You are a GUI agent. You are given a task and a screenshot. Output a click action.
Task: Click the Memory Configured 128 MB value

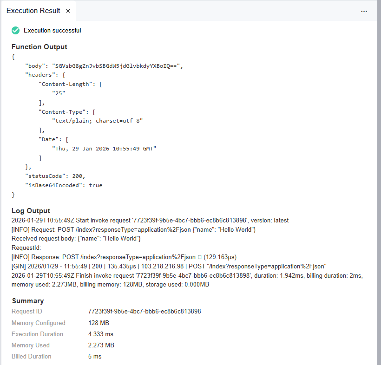coord(99,323)
